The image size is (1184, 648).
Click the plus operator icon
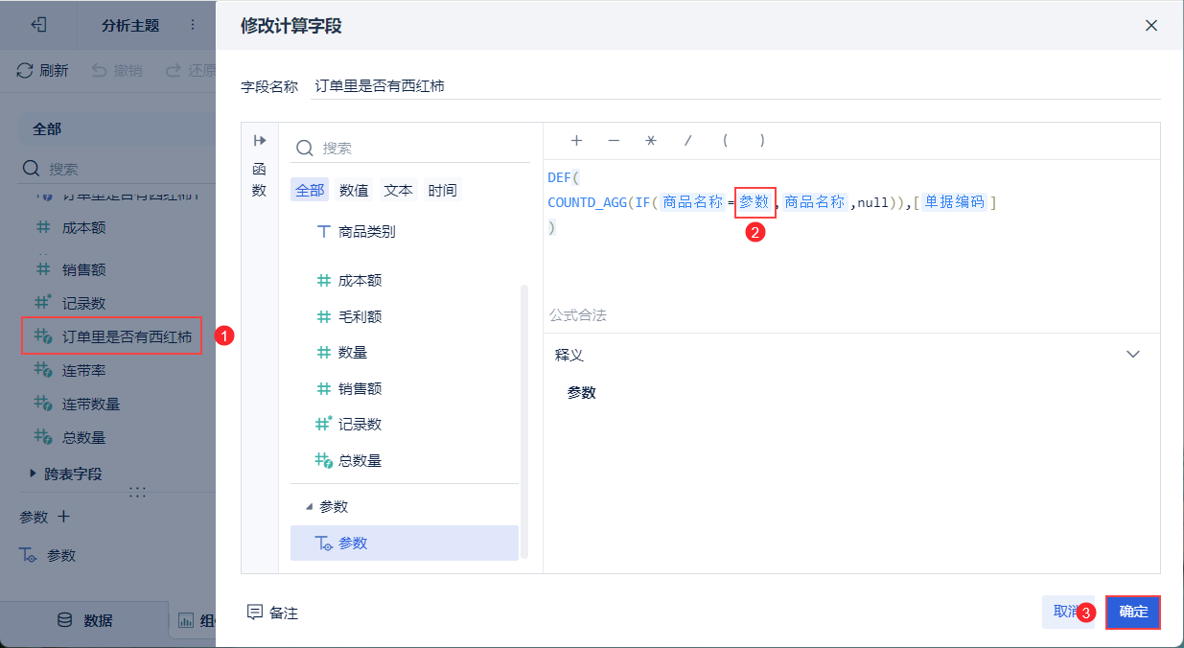point(576,140)
